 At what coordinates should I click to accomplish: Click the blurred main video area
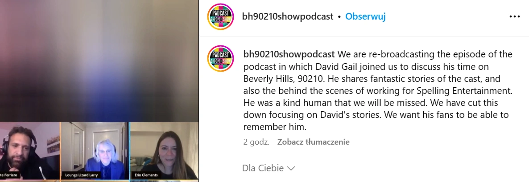[99, 61]
